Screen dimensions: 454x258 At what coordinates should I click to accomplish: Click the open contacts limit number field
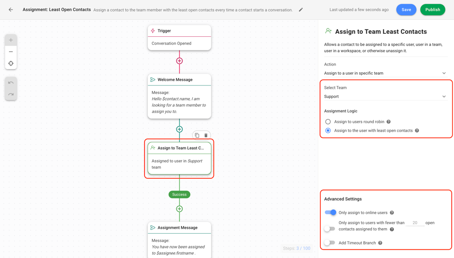415,223
